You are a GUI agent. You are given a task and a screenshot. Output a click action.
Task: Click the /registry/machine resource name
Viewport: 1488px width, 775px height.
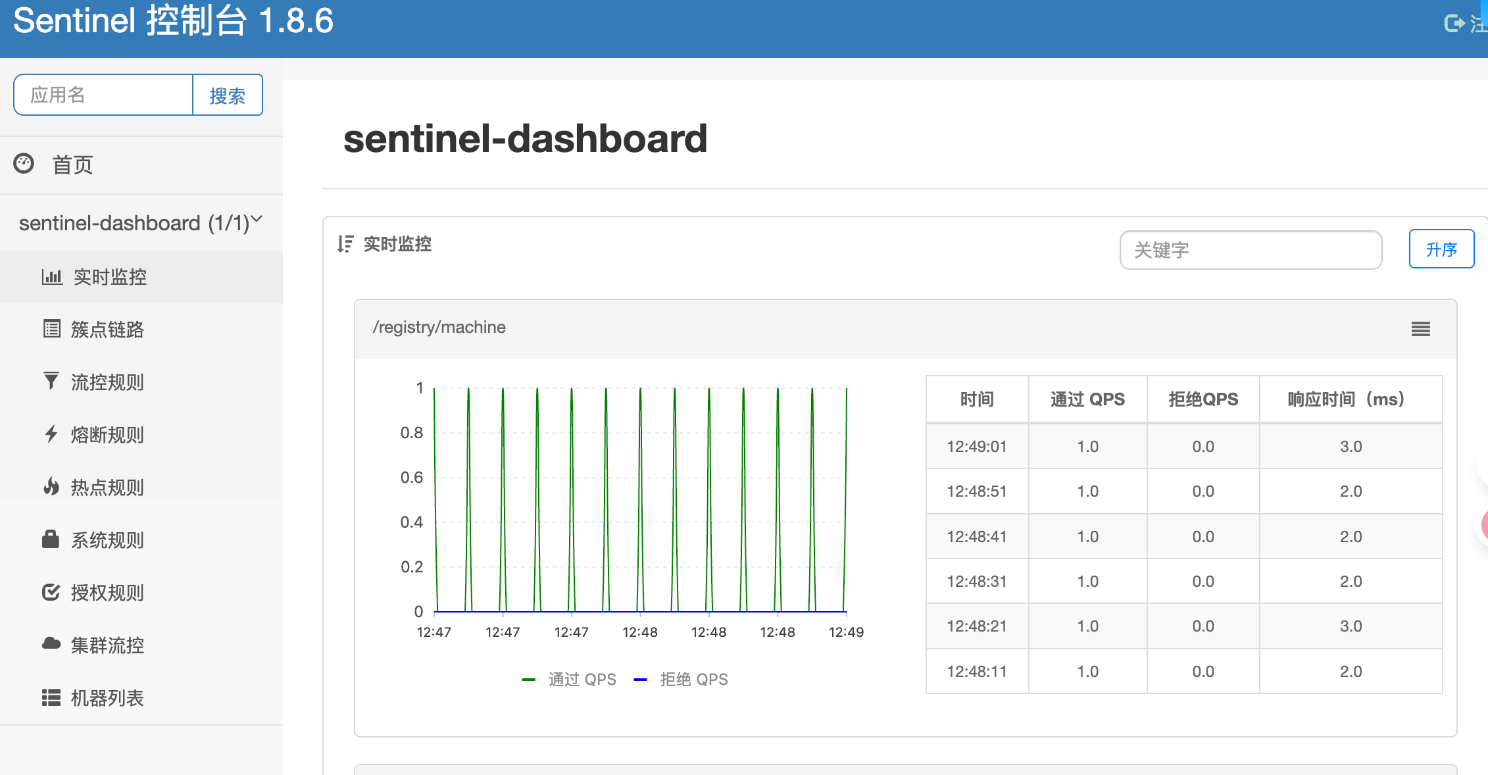point(439,327)
